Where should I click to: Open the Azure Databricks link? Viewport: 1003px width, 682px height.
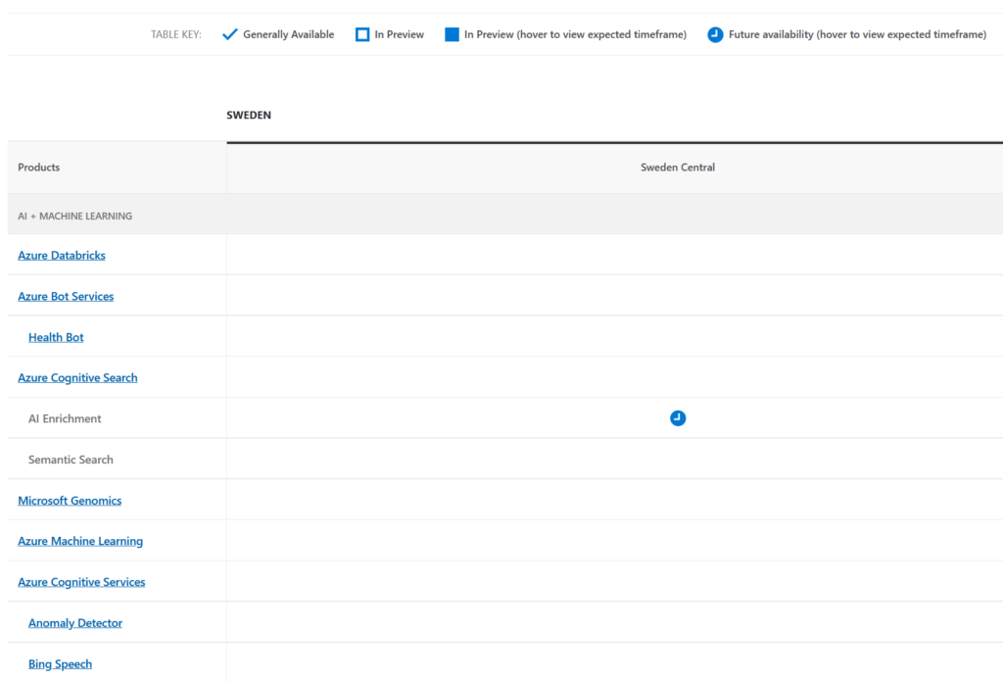coord(62,256)
